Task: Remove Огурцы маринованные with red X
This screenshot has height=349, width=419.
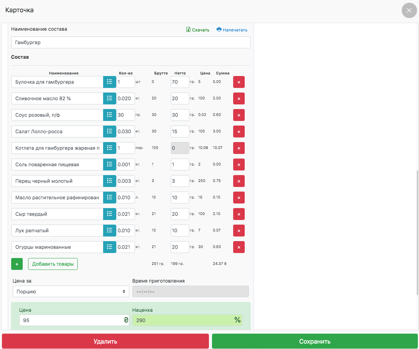Action: [x=239, y=247]
